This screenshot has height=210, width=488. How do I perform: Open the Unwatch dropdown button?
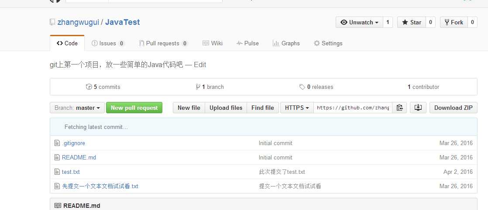click(360, 22)
